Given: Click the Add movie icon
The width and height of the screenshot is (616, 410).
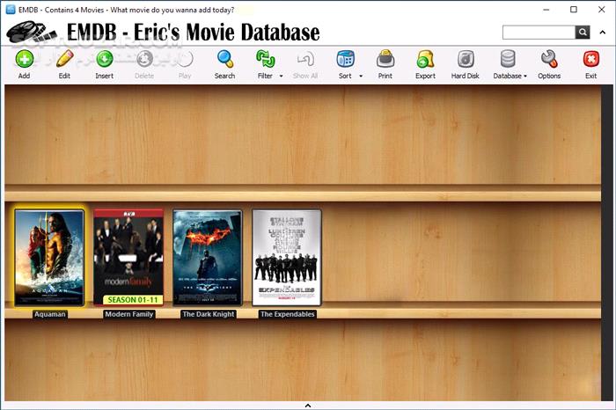Looking at the screenshot, I should pos(24,60).
